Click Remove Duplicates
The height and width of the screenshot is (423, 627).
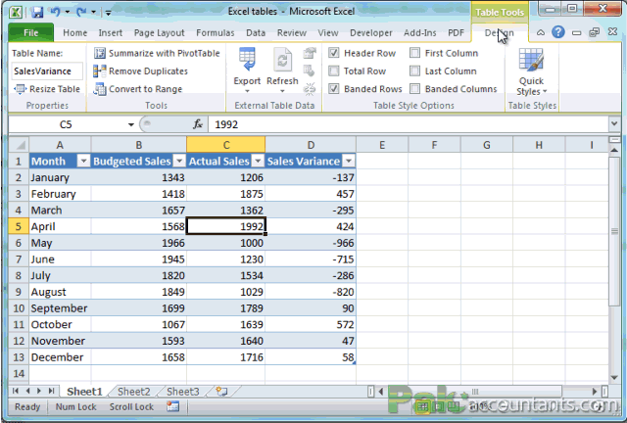[x=141, y=71]
